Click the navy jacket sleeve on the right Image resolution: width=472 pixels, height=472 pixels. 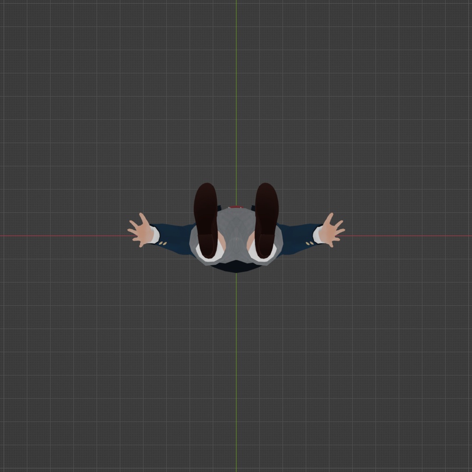(300, 239)
